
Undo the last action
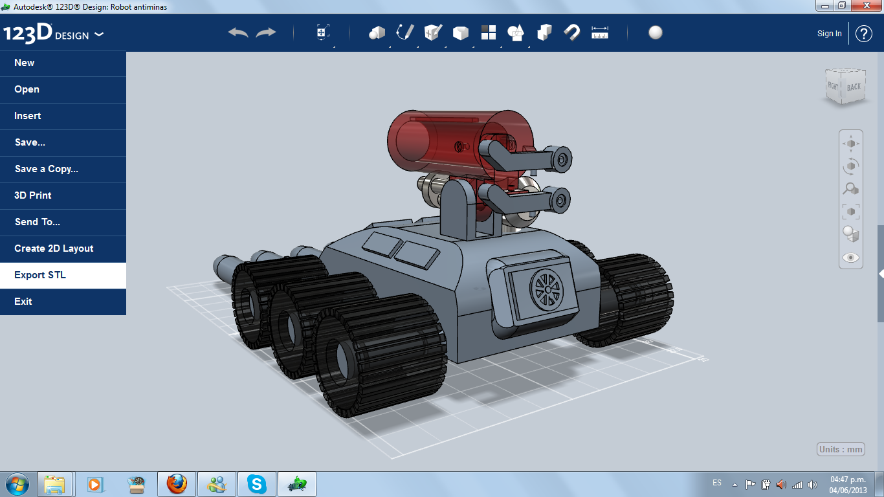pyautogui.click(x=238, y=33)
